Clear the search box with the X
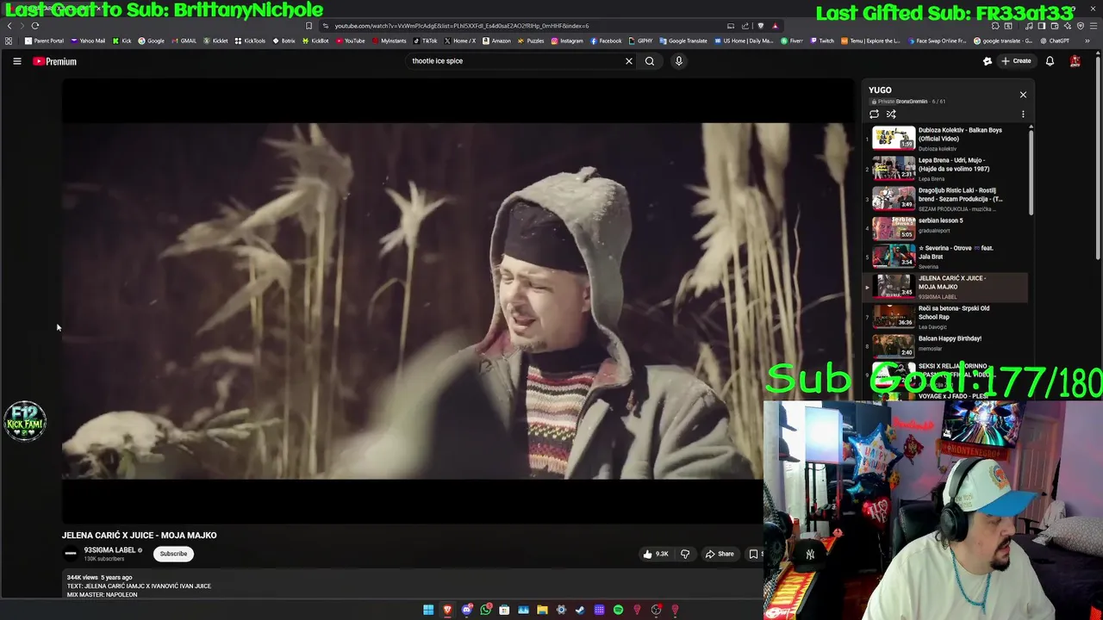 click(x=629, y=61)
